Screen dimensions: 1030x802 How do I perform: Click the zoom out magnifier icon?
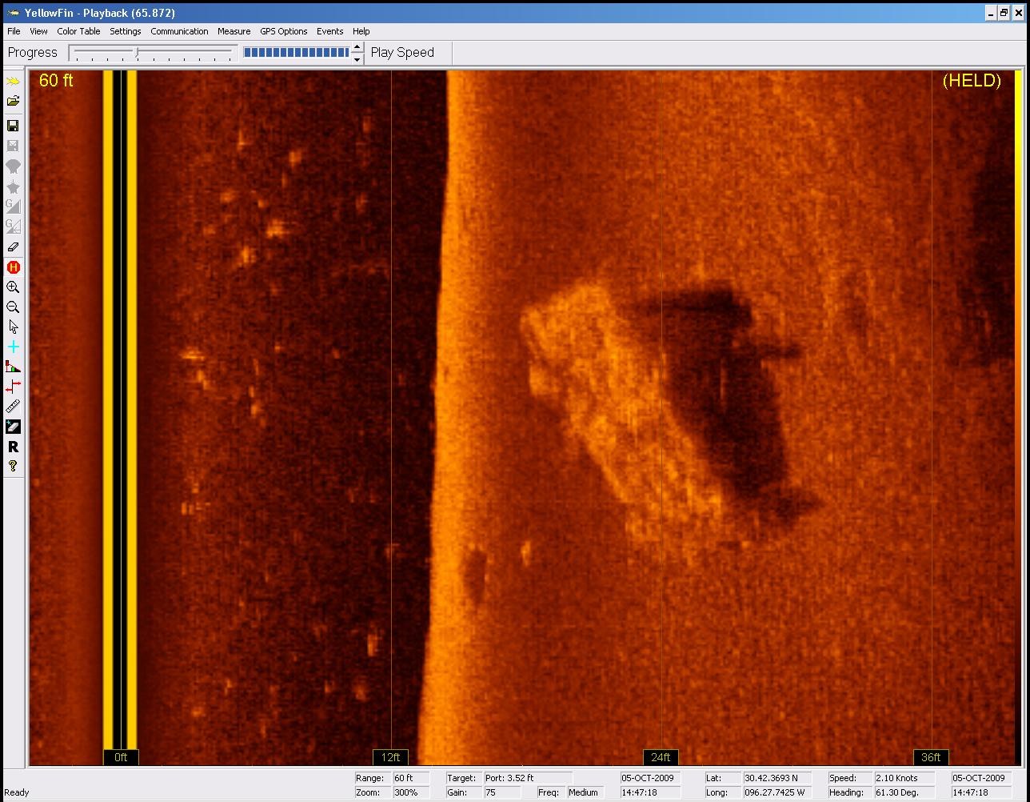(x=13, y=307)
